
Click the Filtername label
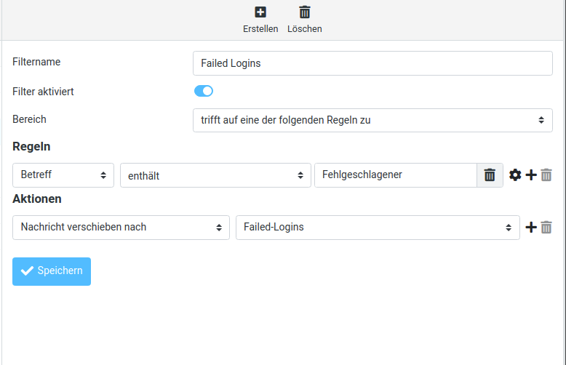click(x=36, y=63)
